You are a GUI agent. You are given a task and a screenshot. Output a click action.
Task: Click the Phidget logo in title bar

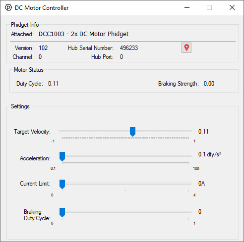click(x=8, y=7)
